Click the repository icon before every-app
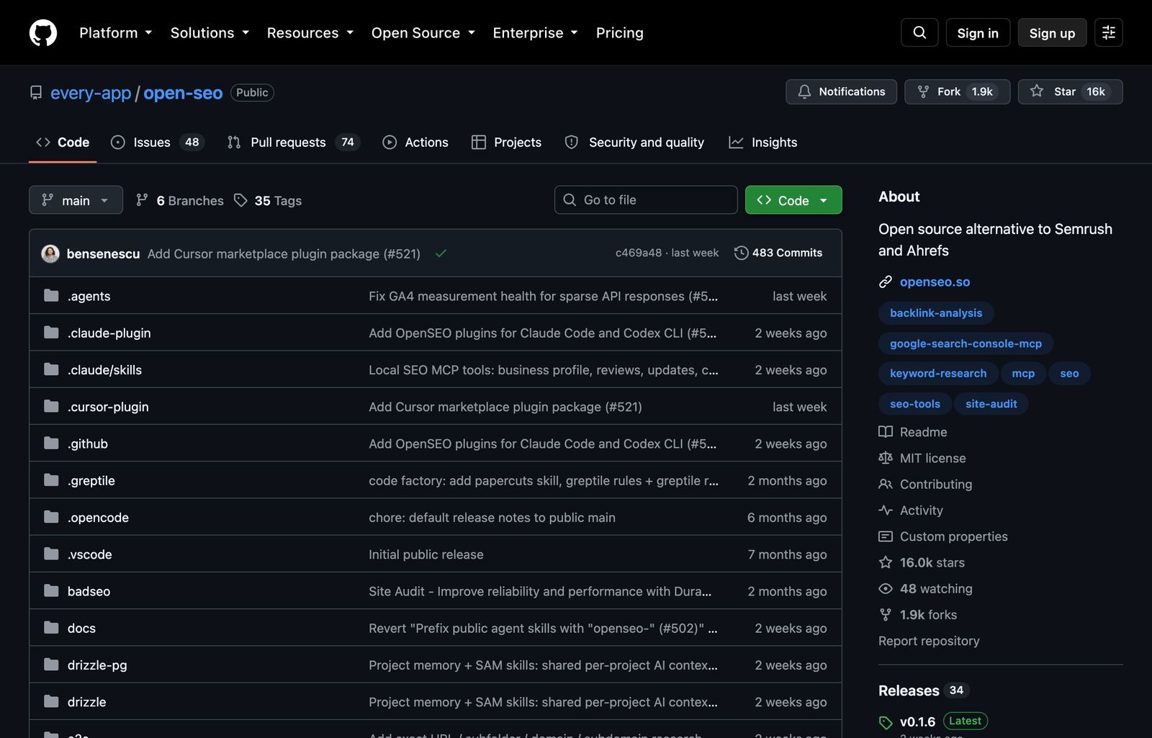This screenshot has height=738, width=1152. tap(36, 93)
